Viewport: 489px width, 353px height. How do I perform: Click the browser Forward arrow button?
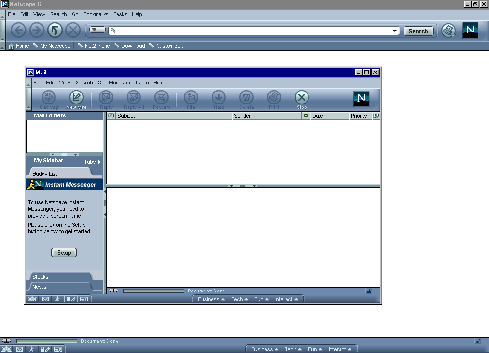point(37,31)
